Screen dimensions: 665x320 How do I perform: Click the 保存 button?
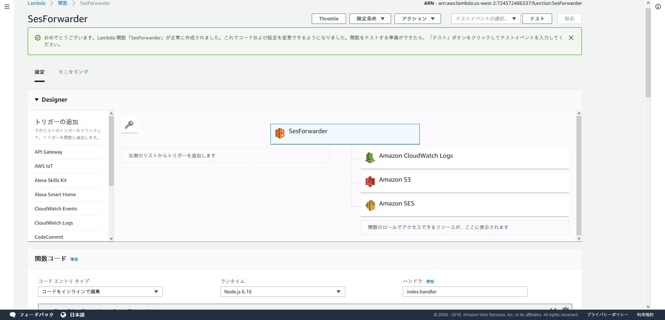tap(569, 19)
